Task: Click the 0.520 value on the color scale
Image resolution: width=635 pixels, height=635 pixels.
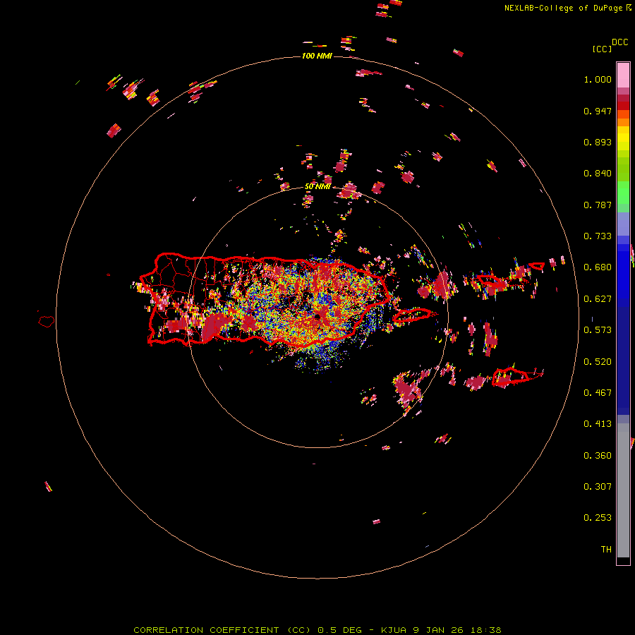Action: coord(598,362)
